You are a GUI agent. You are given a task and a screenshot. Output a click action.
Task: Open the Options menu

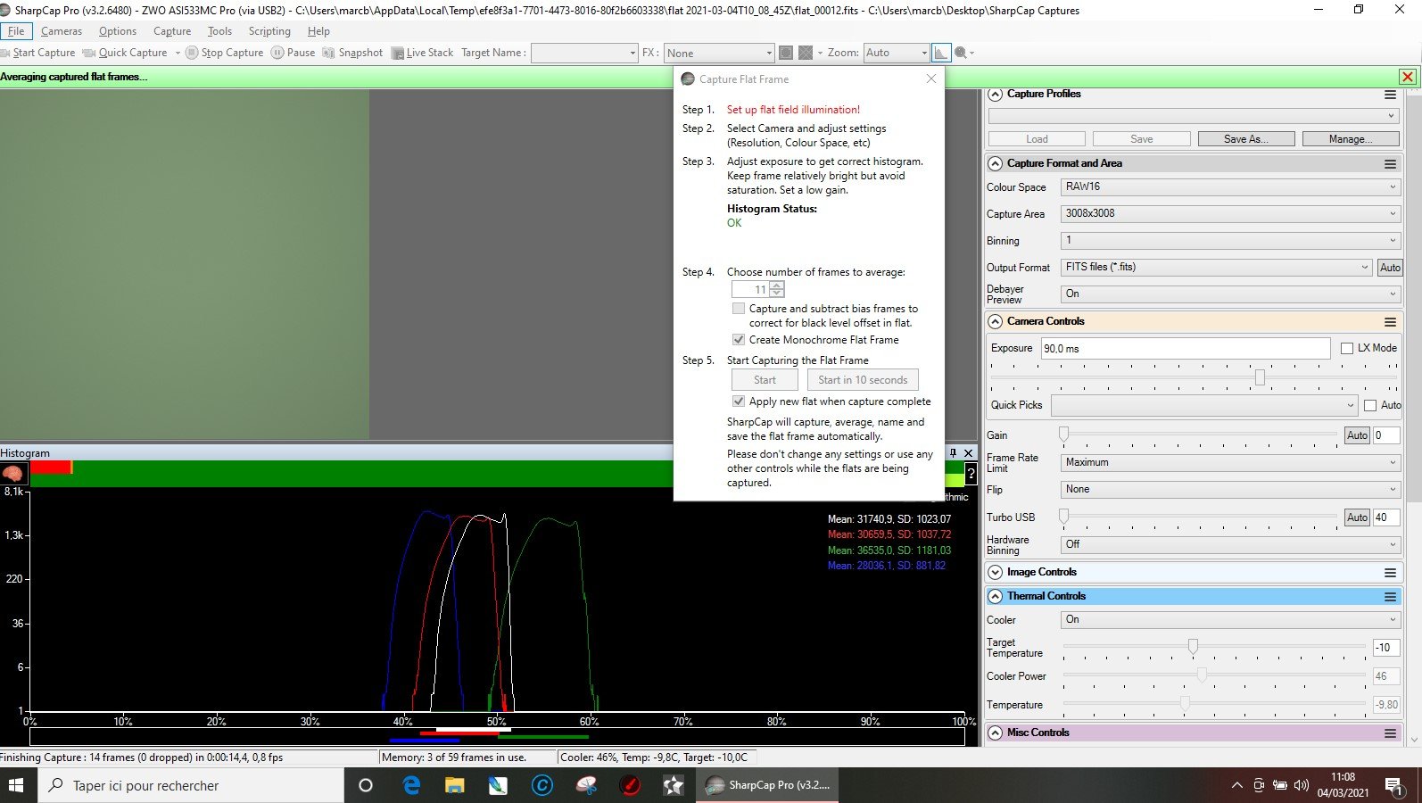coord(118,31)
